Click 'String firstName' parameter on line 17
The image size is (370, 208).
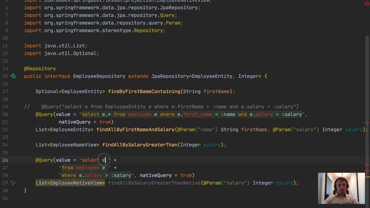(x=206, y=91)
